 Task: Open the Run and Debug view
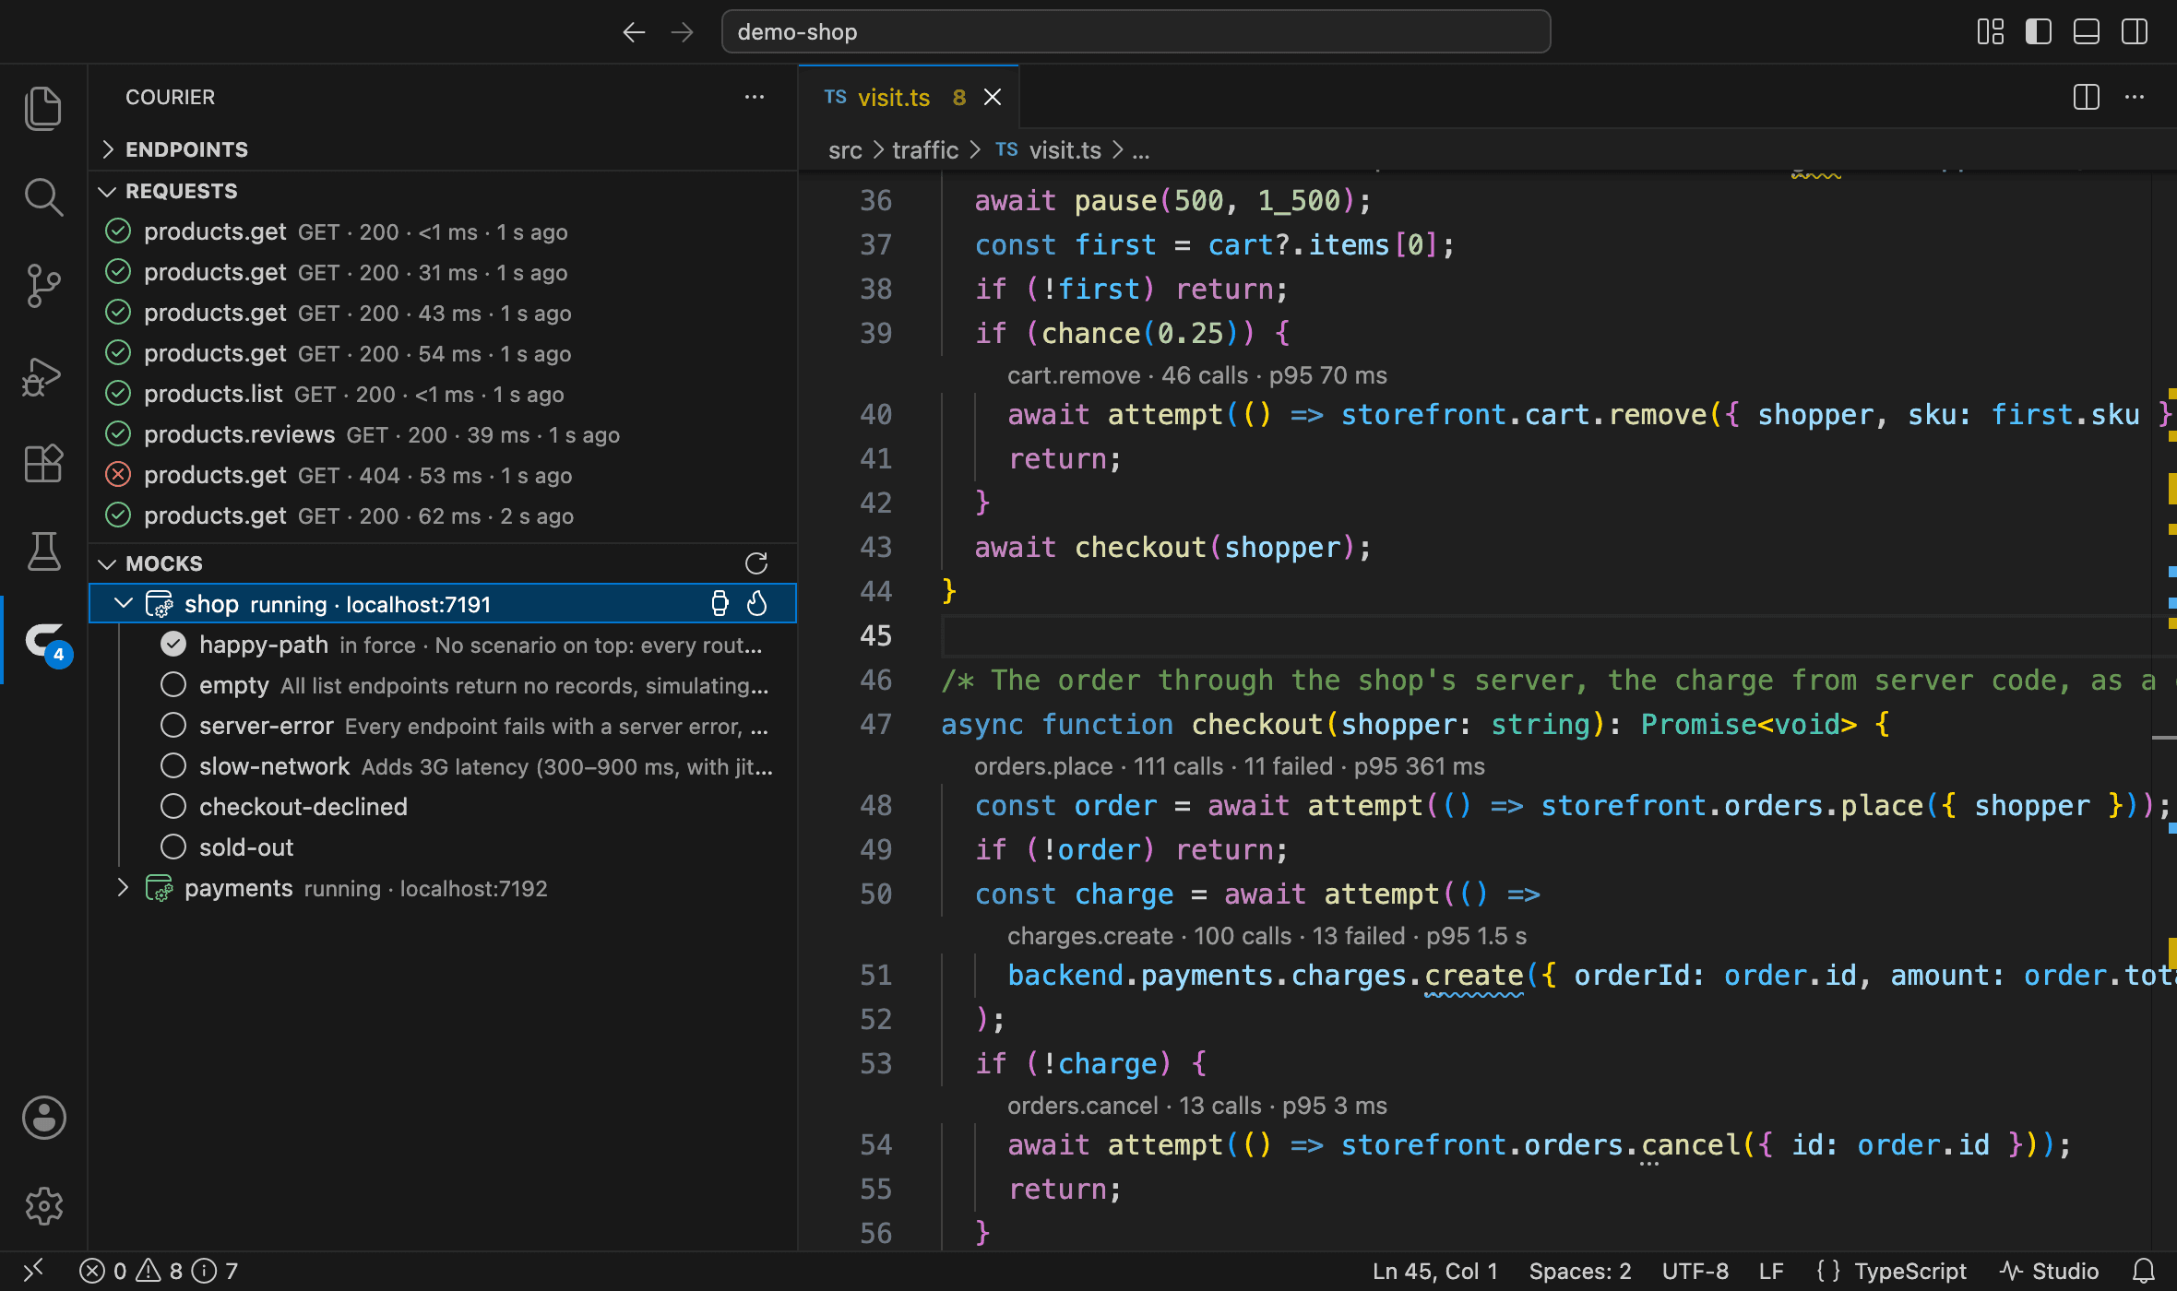(x=43, y=375)
